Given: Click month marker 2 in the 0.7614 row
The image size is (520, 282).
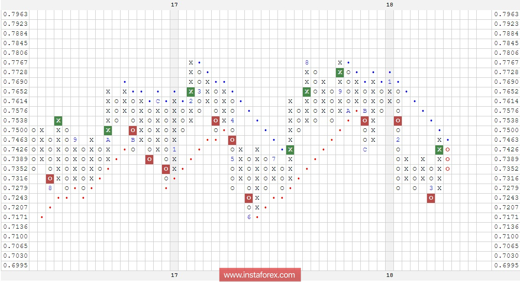Looking at the screenshot, I should 191,101.
